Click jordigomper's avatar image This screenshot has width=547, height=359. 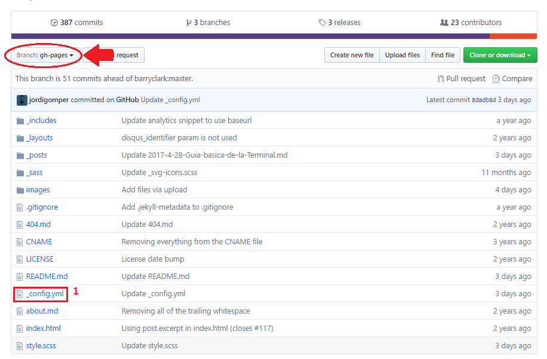coord(21,100)
